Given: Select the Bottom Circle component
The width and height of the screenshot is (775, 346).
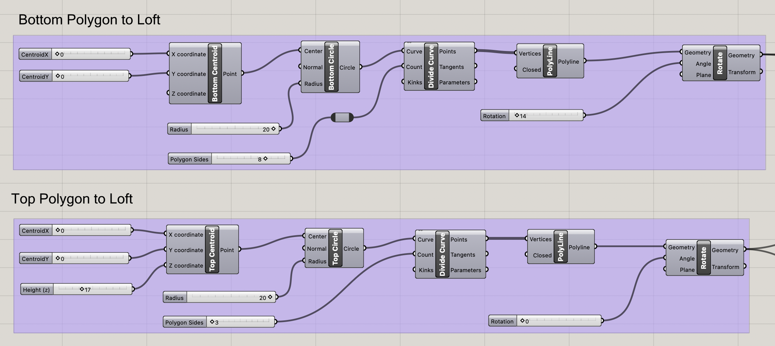Looking at the screenshot, I should [331, 67].
